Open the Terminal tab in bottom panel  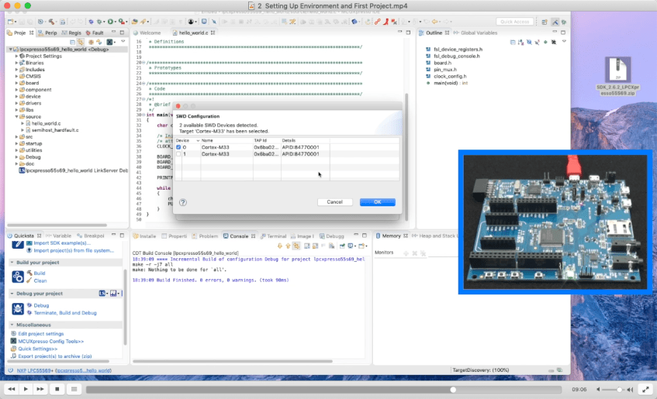pos(276,236)
